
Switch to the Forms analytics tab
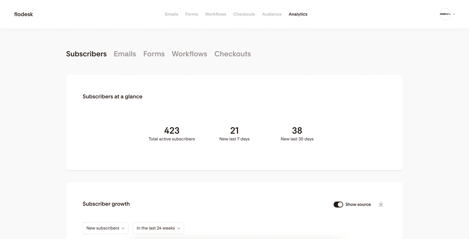pyautogui.click(x=154, y=54)
